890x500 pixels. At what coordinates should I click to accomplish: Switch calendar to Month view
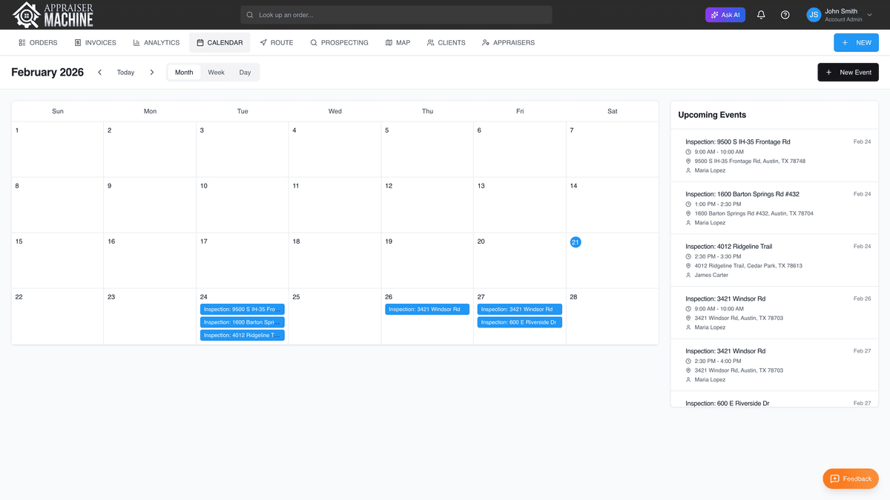[183, 72]
